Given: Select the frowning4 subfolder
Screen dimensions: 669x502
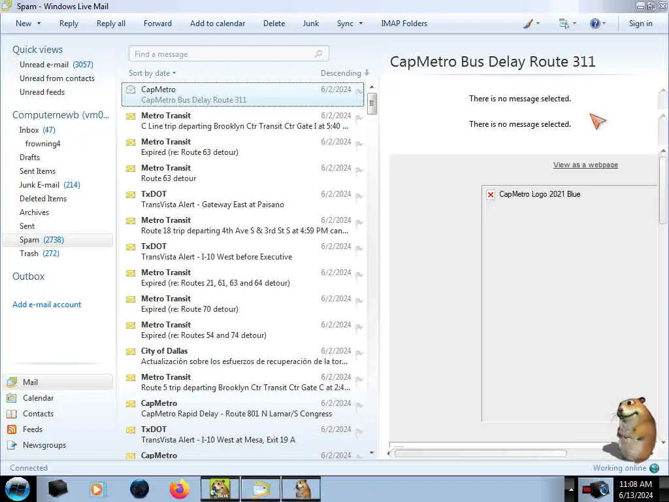Looking at the screenshot, I should 42,143.
